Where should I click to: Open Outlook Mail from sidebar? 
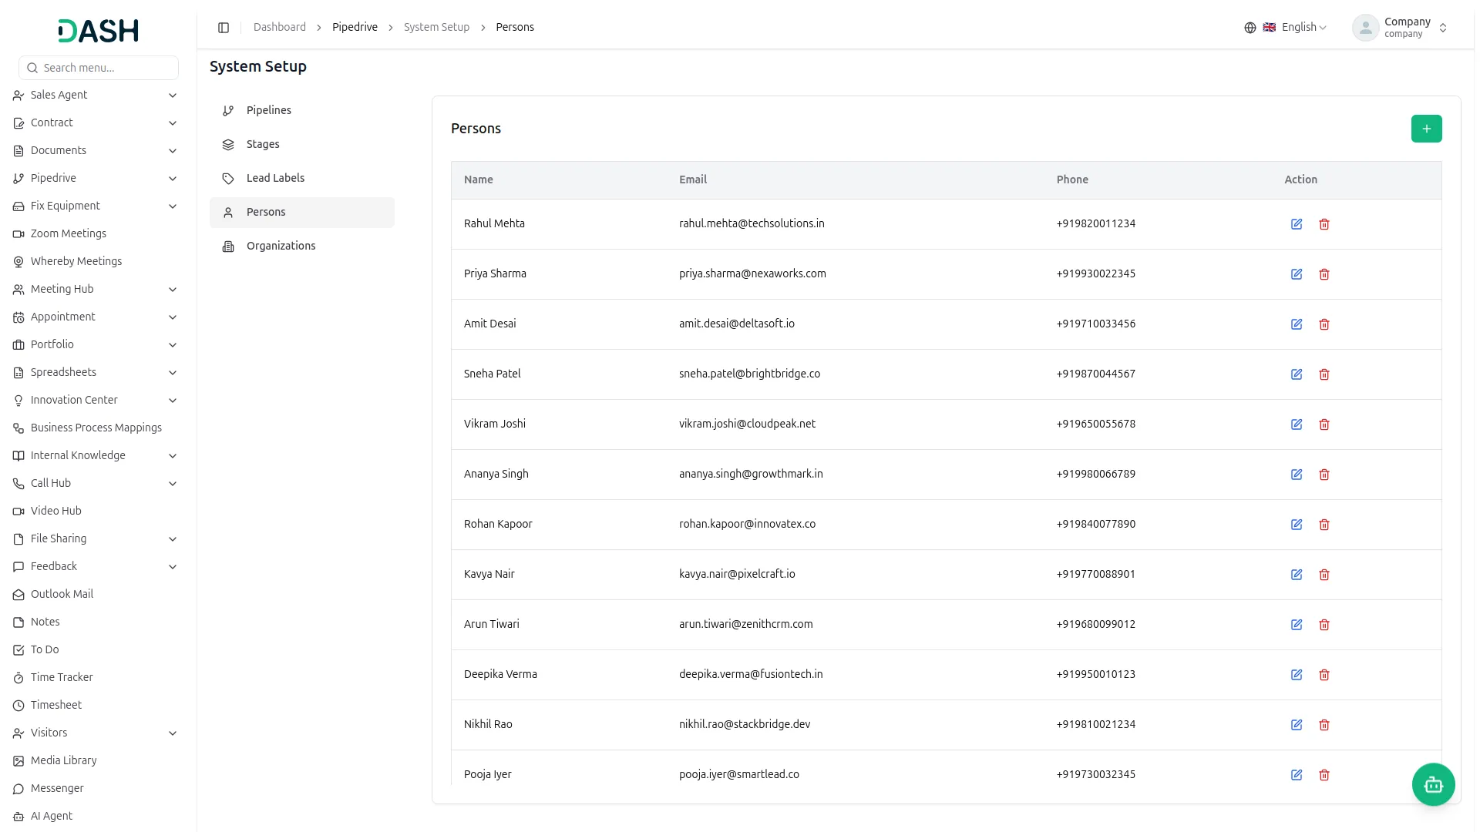click(x=96, y=594)
